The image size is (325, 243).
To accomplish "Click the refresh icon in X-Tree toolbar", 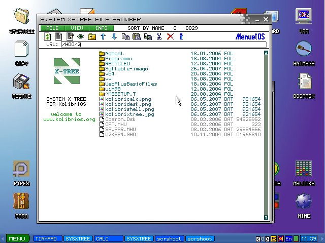I will click(48, 36).
